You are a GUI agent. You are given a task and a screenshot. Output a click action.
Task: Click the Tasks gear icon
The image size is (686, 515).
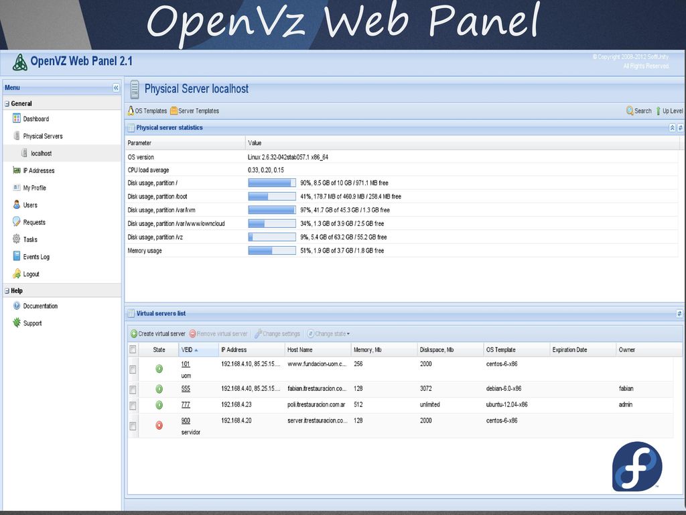click(x=17, y=239)
